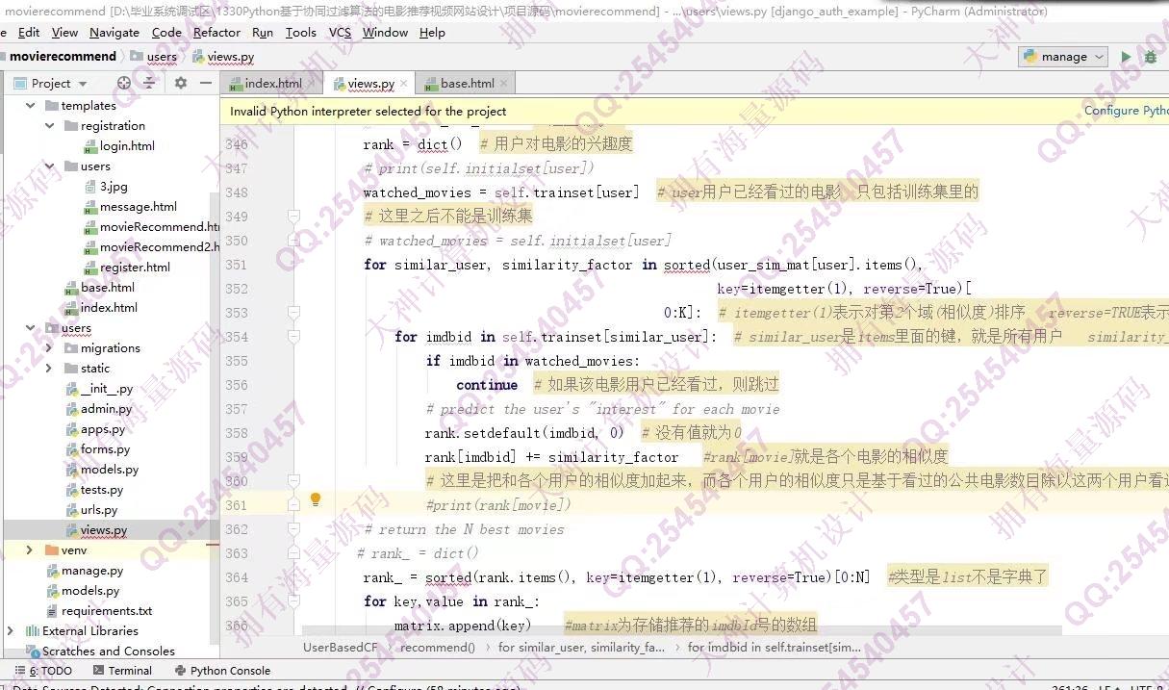
Task: Select register.html in the project tree
Action: [135, 268]
